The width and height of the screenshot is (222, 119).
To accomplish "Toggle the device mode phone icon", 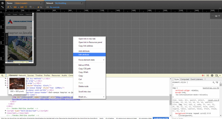I will click(x=6, y=75).
